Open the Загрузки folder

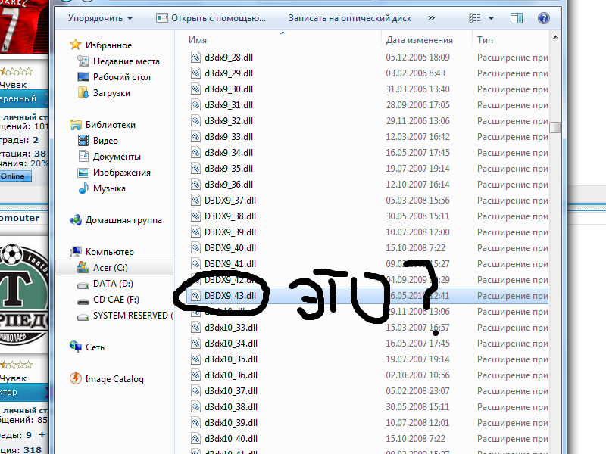click(x=111, y=93)
